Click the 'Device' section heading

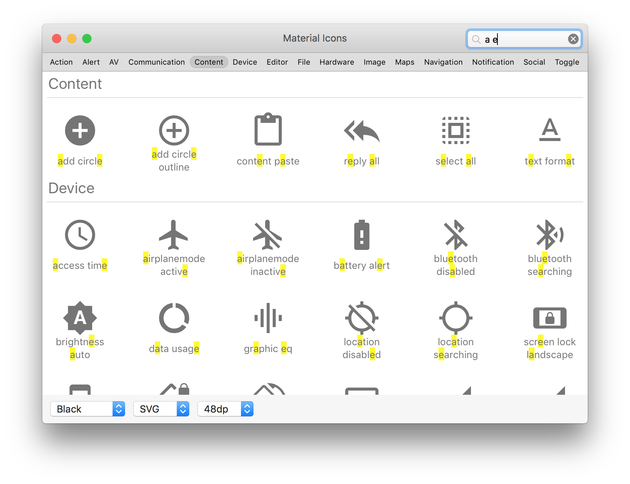[x=71, y=188]
